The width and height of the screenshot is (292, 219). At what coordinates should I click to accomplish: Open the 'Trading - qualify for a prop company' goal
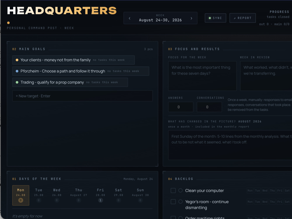point(70,82)
